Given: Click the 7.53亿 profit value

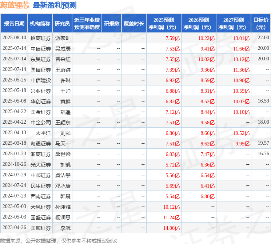Looking at the screenshot, I should click(172, 49).
